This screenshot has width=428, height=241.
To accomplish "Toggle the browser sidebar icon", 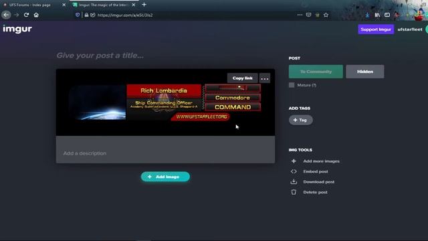I will click(387, 15).
